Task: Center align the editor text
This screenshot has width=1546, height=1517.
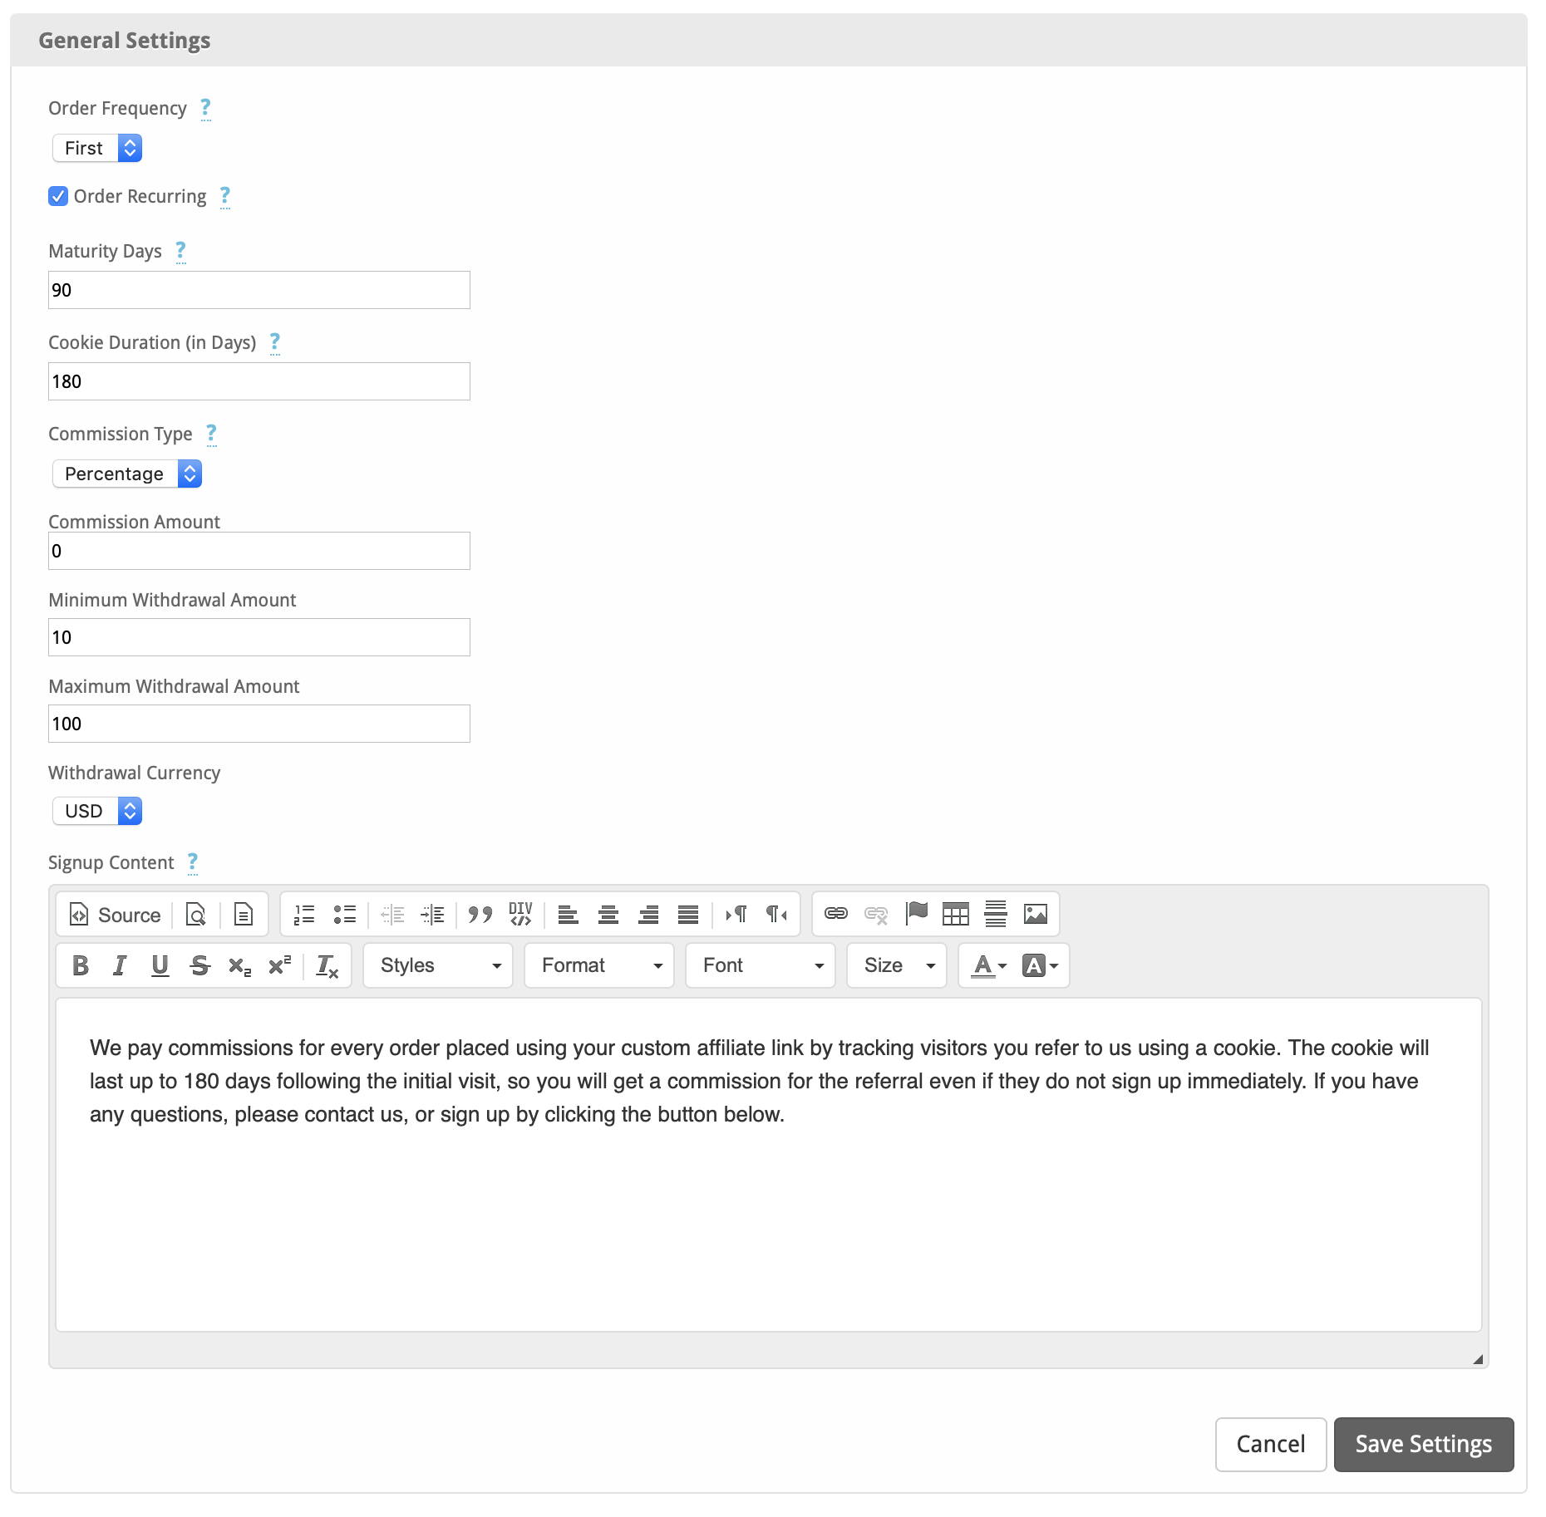Action: click(608, 915)
